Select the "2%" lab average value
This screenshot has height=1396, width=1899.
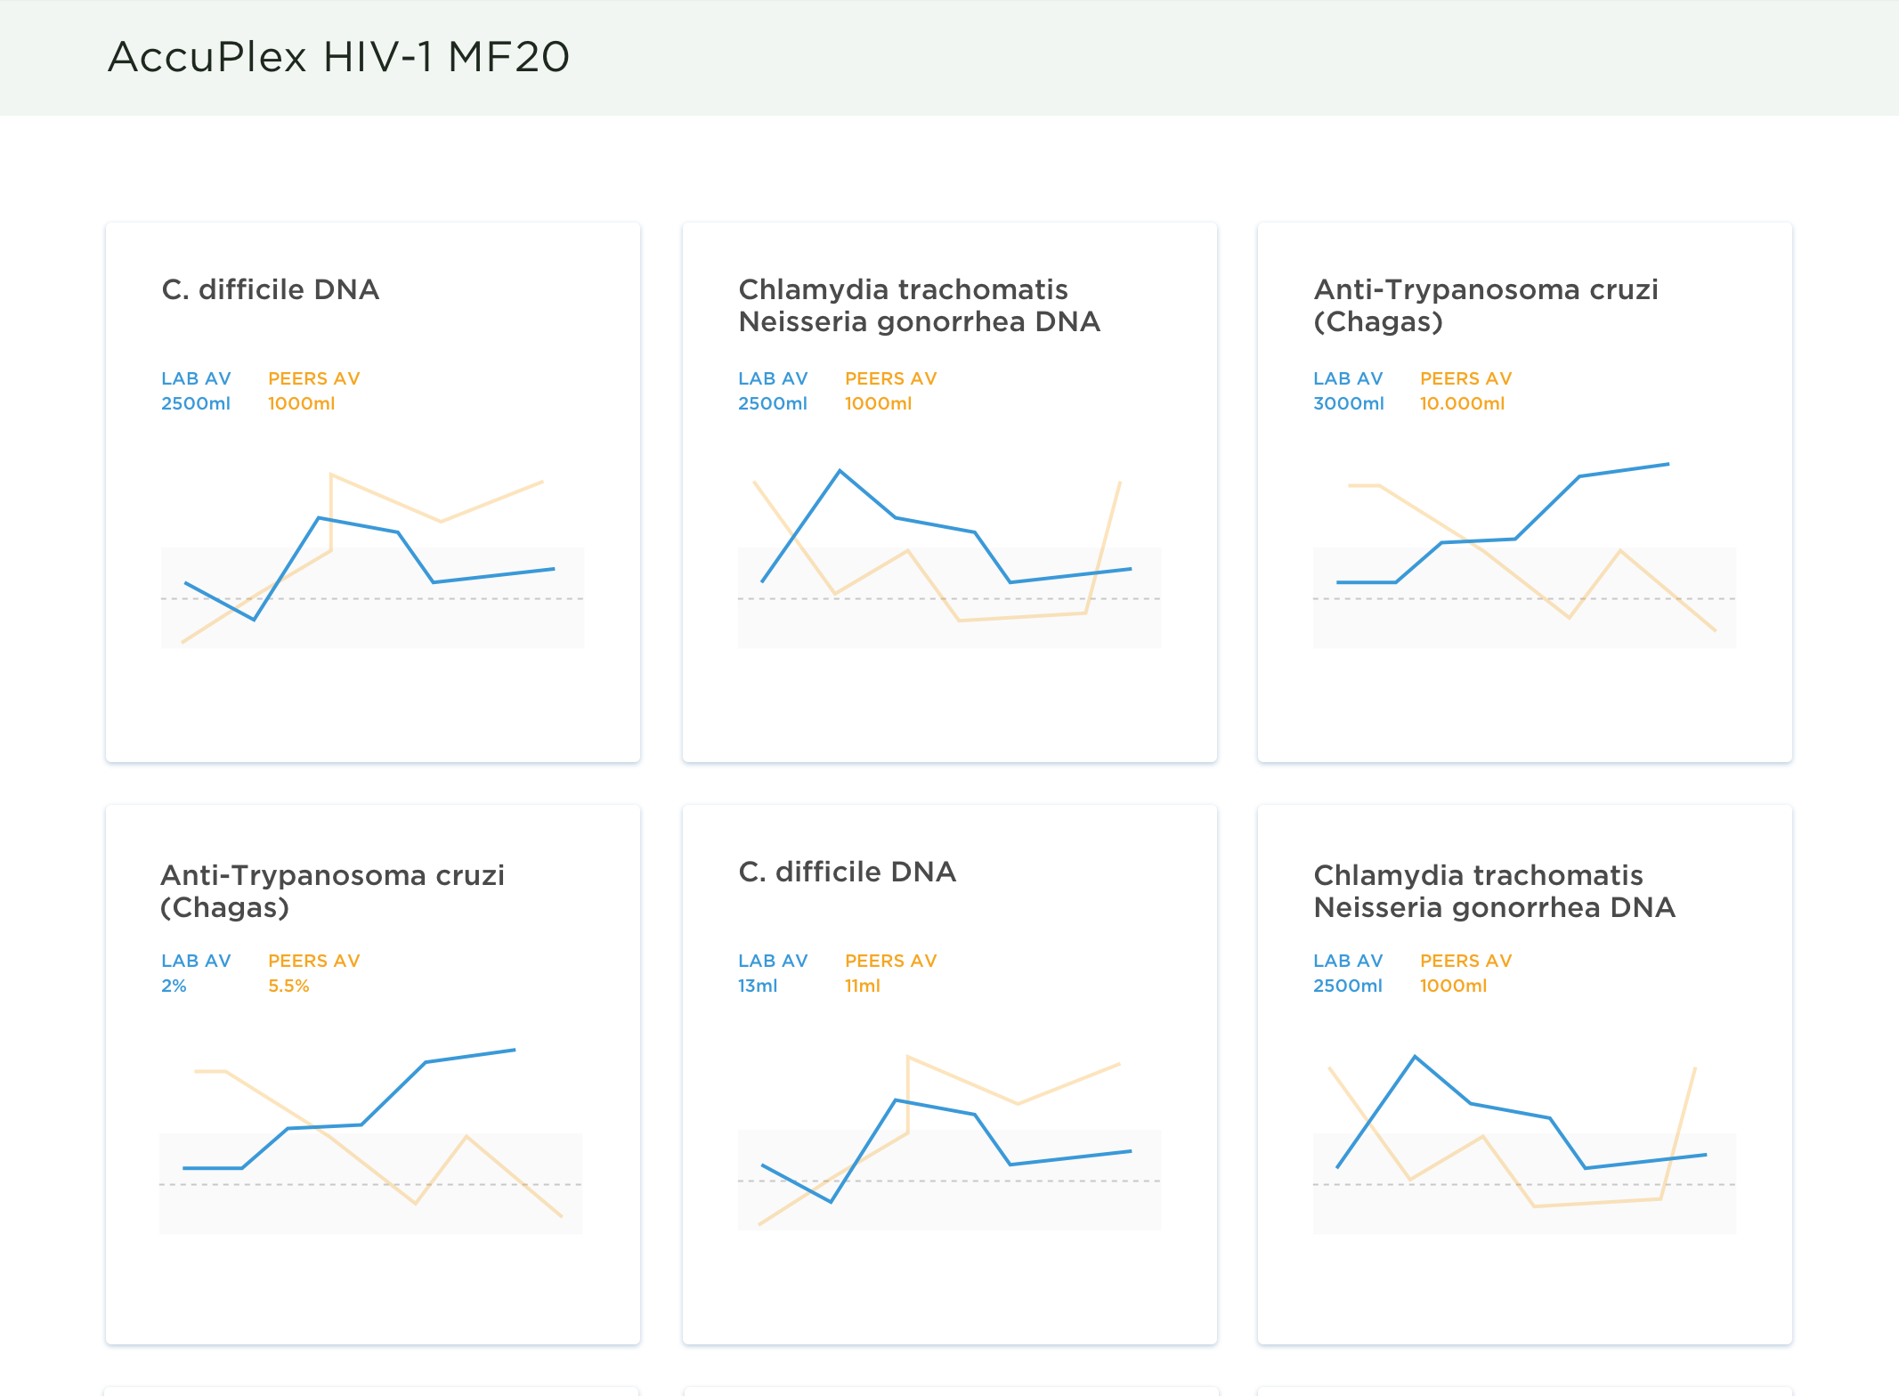click(x=174, y=986)
